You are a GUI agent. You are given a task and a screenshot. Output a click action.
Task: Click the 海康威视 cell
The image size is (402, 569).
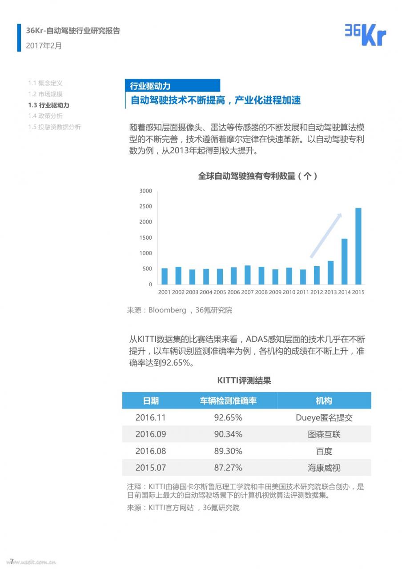pos(324,468)
